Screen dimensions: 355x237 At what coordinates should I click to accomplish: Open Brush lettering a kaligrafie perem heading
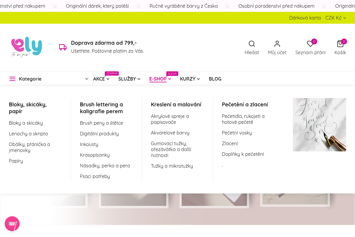[x=101, y=108]
